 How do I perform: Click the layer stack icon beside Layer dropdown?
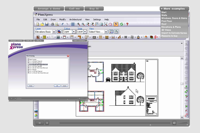pos(59,32)
